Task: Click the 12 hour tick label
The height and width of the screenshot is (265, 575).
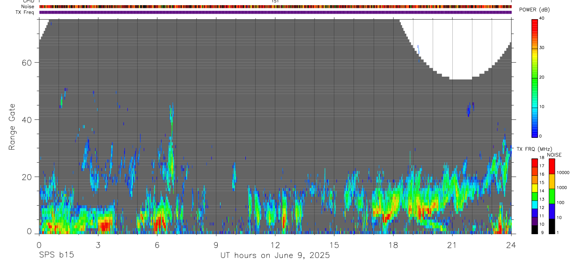Action: click(275, 245)
